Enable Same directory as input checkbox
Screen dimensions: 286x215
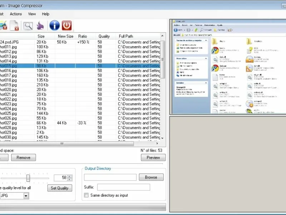(x=86, y=195)
